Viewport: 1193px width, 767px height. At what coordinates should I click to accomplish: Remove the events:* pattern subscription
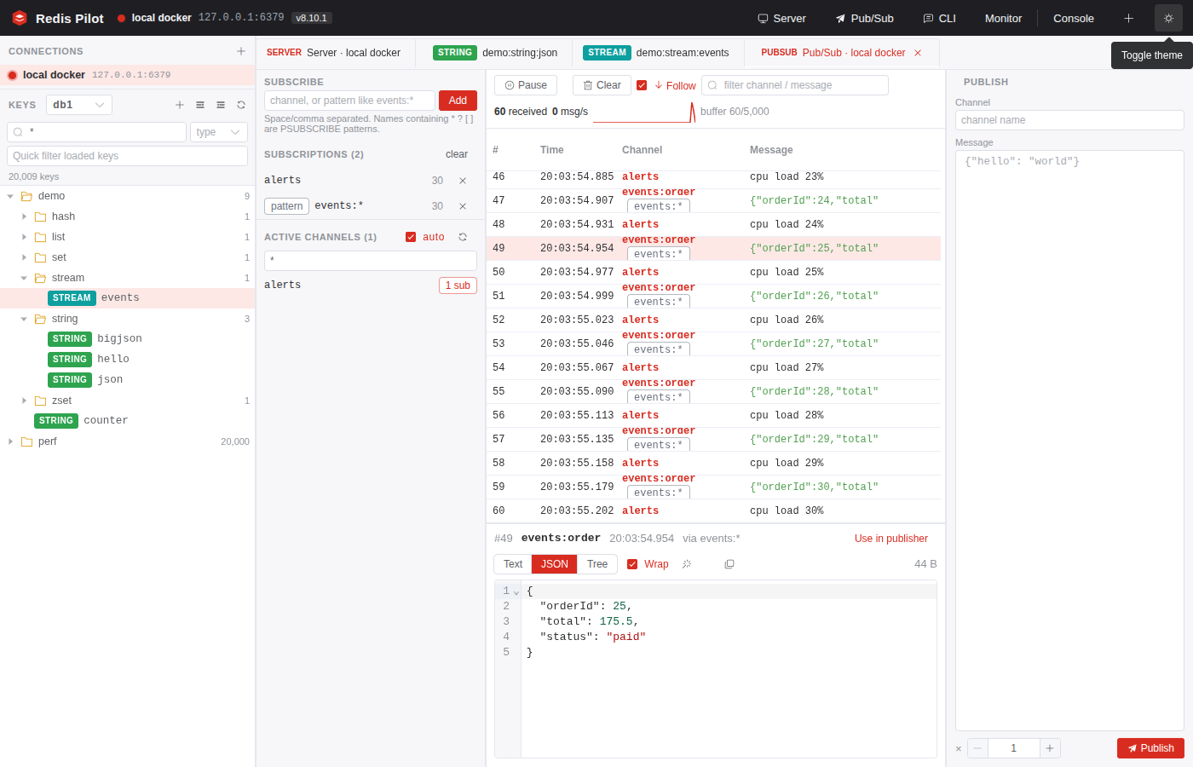pos(463,206)
